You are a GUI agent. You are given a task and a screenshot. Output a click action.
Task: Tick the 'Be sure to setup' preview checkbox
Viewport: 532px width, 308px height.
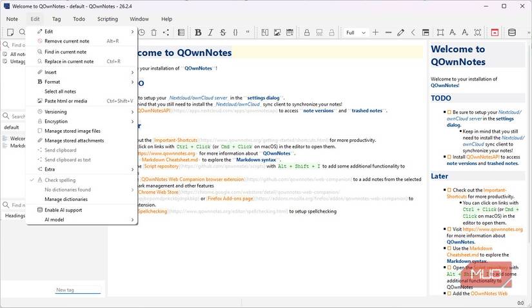449,112
